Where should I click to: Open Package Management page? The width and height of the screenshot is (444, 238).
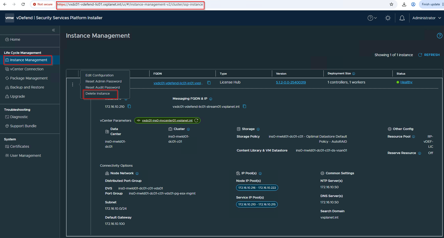[26, 78]
